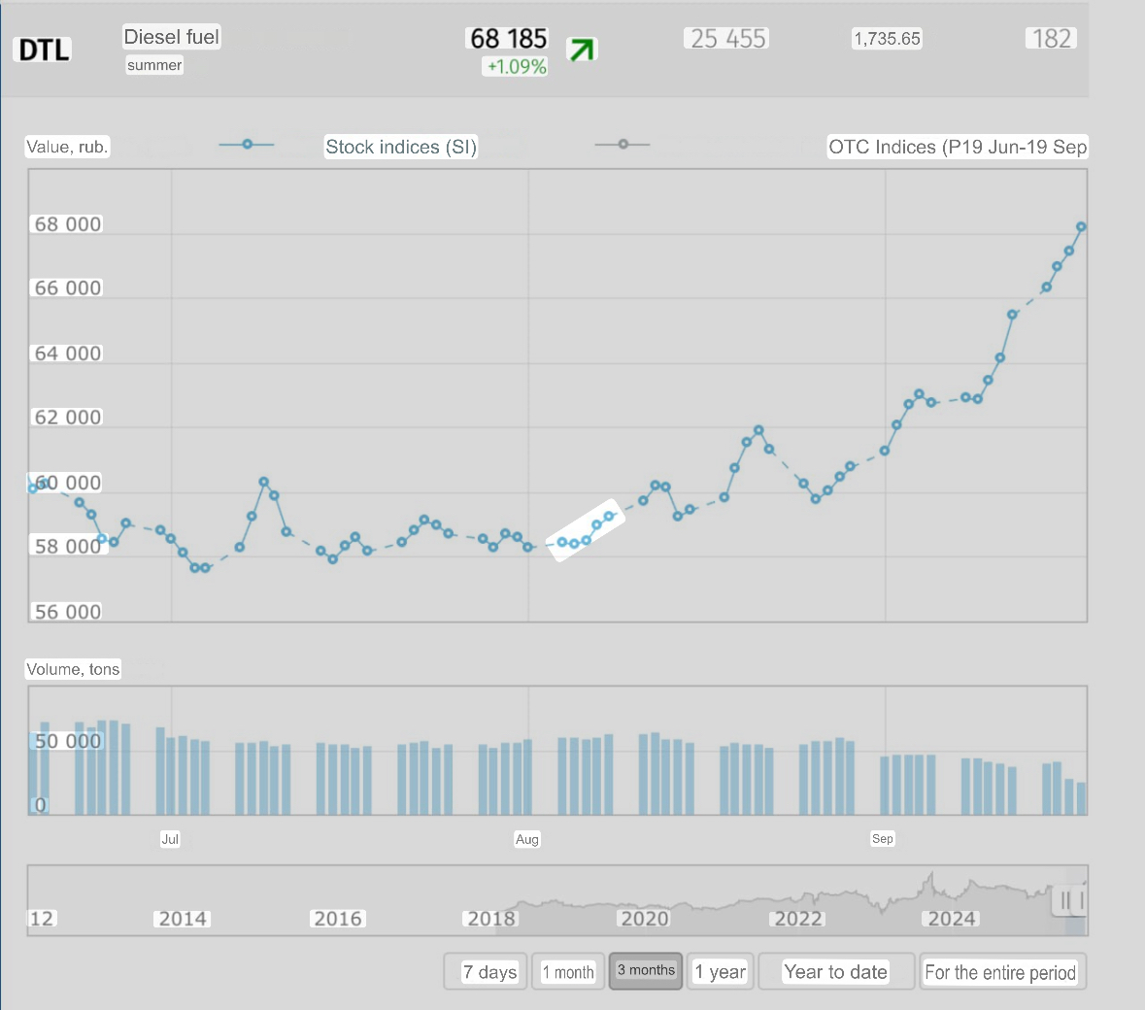Image resolution: width=1145 pixels, height=1010 pixels.
Task: Click the Aug label on the x-axis
Action: tap(526, 839)
